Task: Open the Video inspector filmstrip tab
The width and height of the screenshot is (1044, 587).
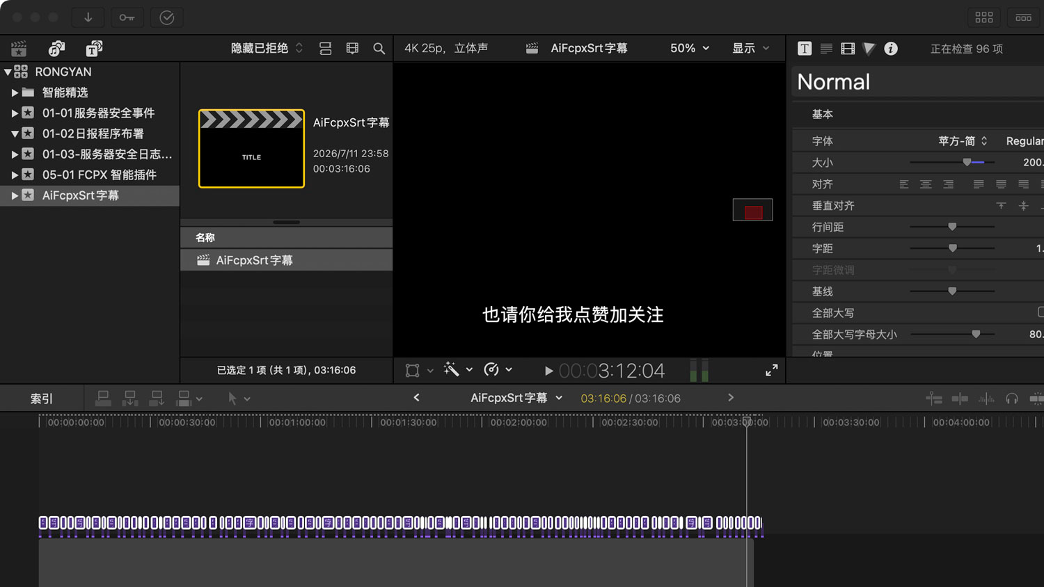Action: coord(848,49)
